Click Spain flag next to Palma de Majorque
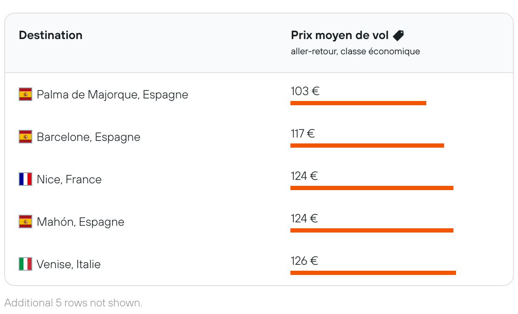This screenshot has width=518, height=314. pyautogui.click(x=25, y=94)
